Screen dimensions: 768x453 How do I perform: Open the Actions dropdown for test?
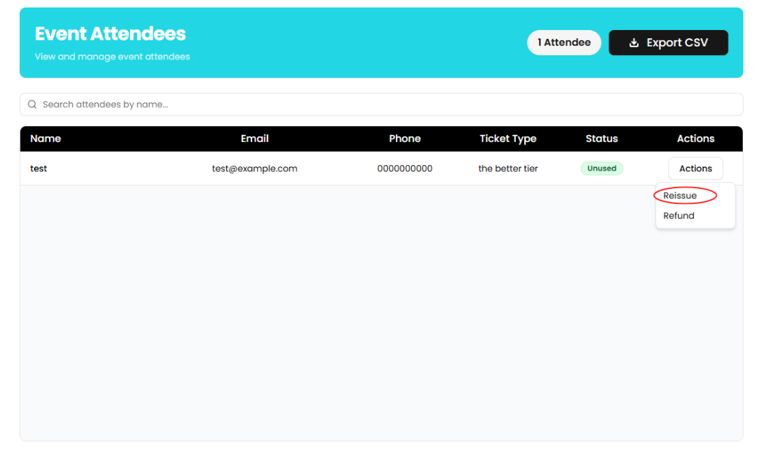[x=695, y=169]
